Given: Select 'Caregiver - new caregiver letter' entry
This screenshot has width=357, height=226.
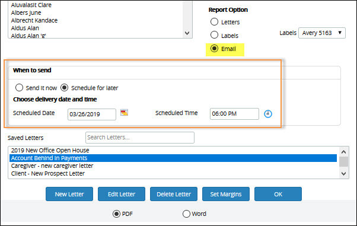Looking at the screenshot, I should pyautogui.click(x=173, y=166).
